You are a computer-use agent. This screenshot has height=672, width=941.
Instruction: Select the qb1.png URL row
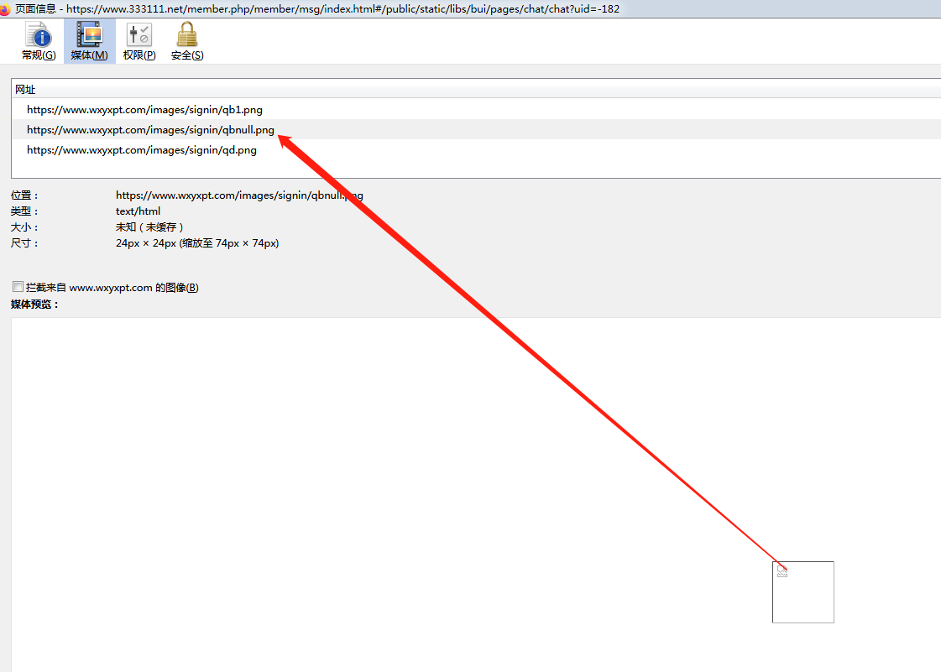click(144, 109)
